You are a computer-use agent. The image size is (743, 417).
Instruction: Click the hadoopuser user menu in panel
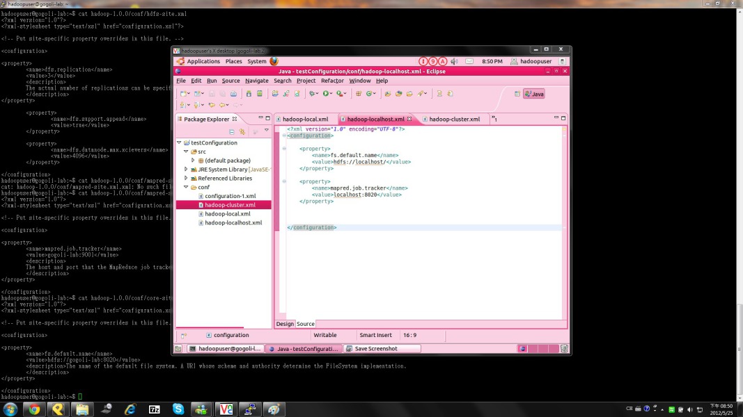531,61
